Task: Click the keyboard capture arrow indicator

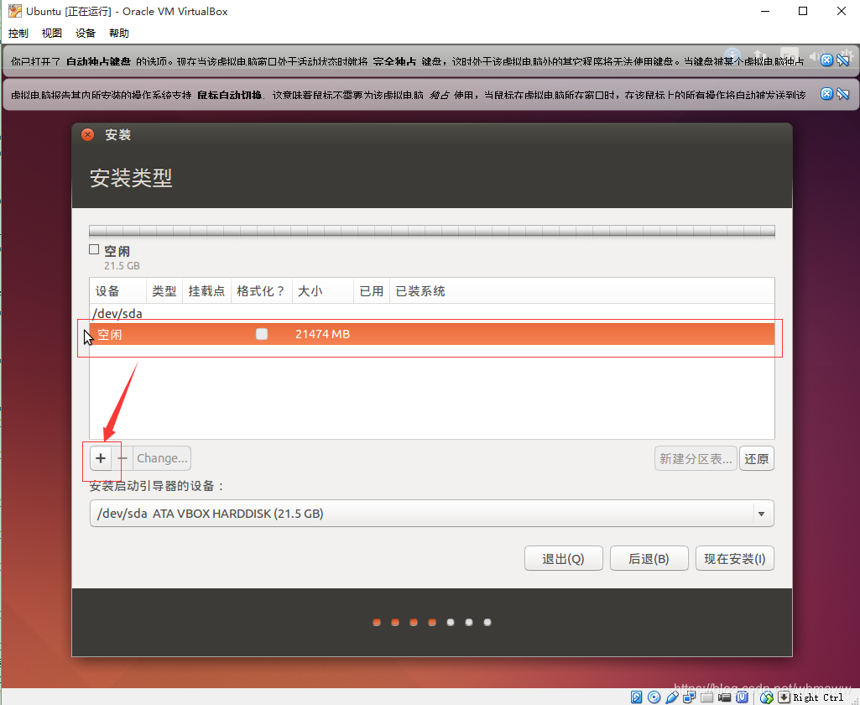Action: [784, 697]
